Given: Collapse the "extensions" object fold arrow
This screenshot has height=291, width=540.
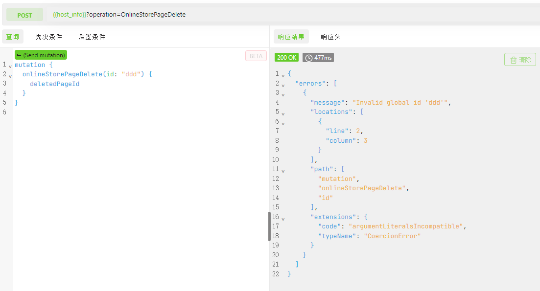Looking at the screenshot, I should (x=282, y=218).
